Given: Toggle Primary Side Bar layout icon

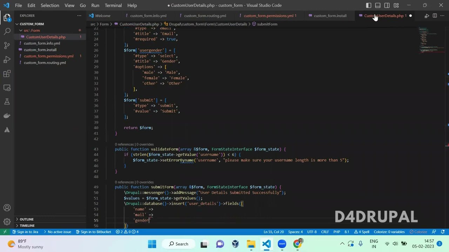Looking at the screenshot, I should [369, 5].
